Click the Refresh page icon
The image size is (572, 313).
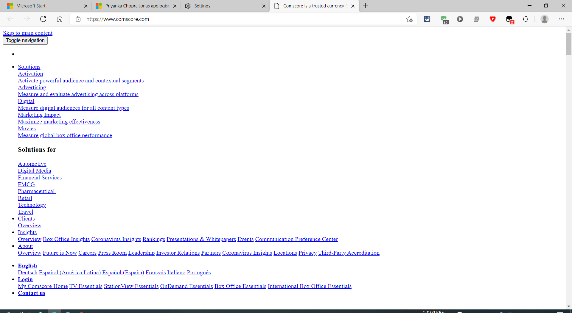pyautogui.click(x=43, y=19)
